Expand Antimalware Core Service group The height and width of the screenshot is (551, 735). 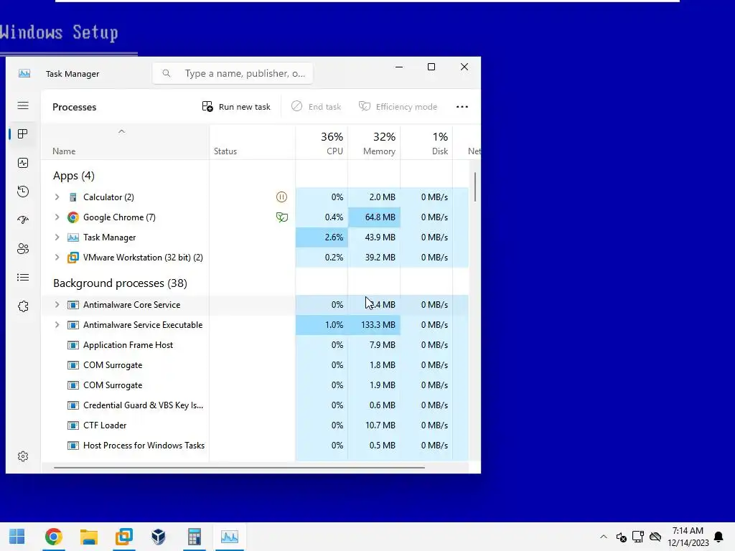57,304
